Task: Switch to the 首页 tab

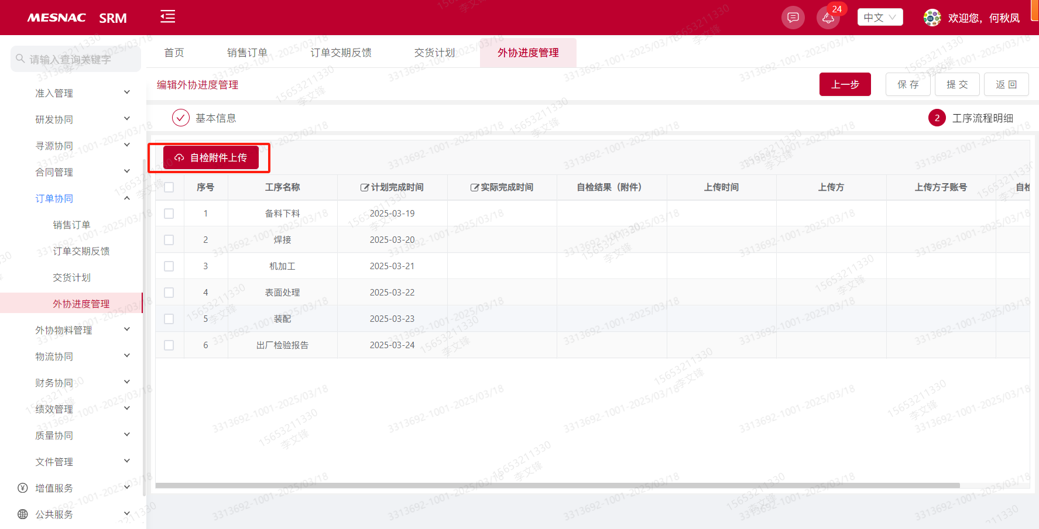Action: point(174,53)
